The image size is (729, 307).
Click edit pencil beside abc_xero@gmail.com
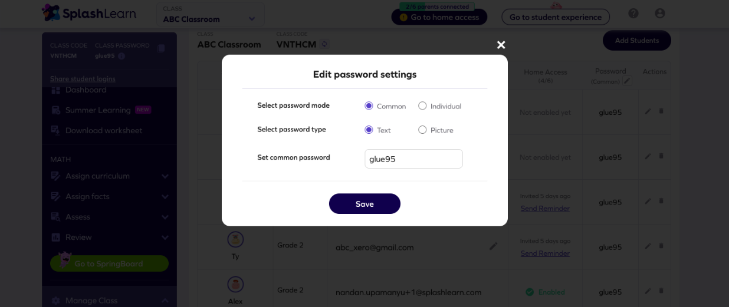pyautogui.click(x=493, y=246)
